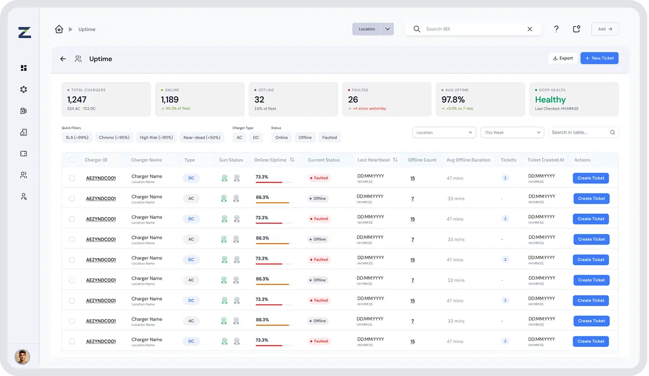Open the charging station icon in sidebar
This screenshot has width=649, height=376.
pyautogui.click(x=24, y=111)
